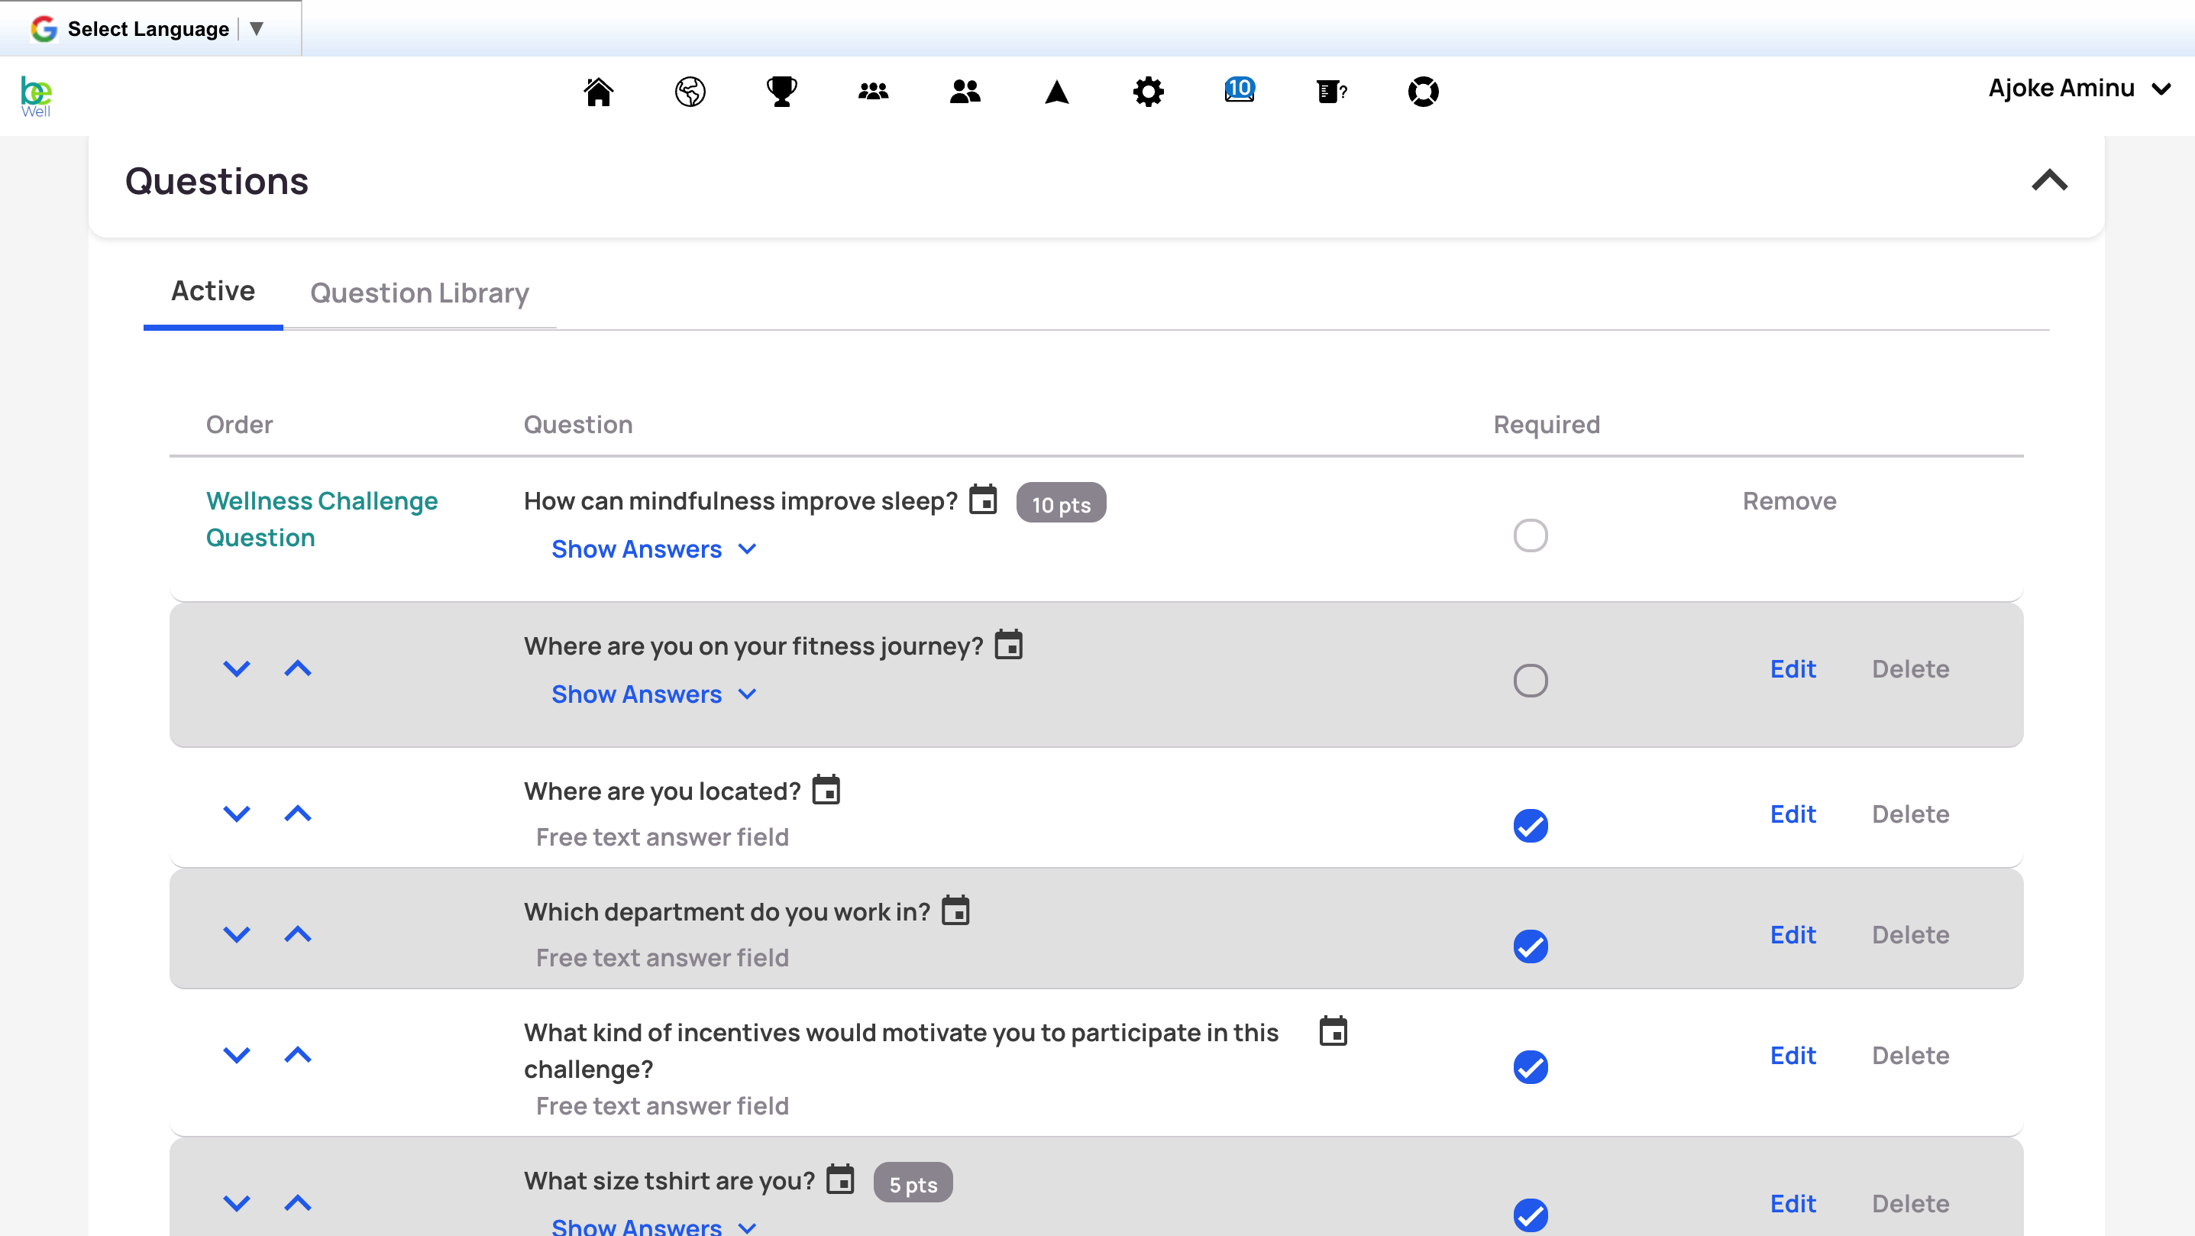
Task: Click the 10 pts badge
Action: 1061,503
